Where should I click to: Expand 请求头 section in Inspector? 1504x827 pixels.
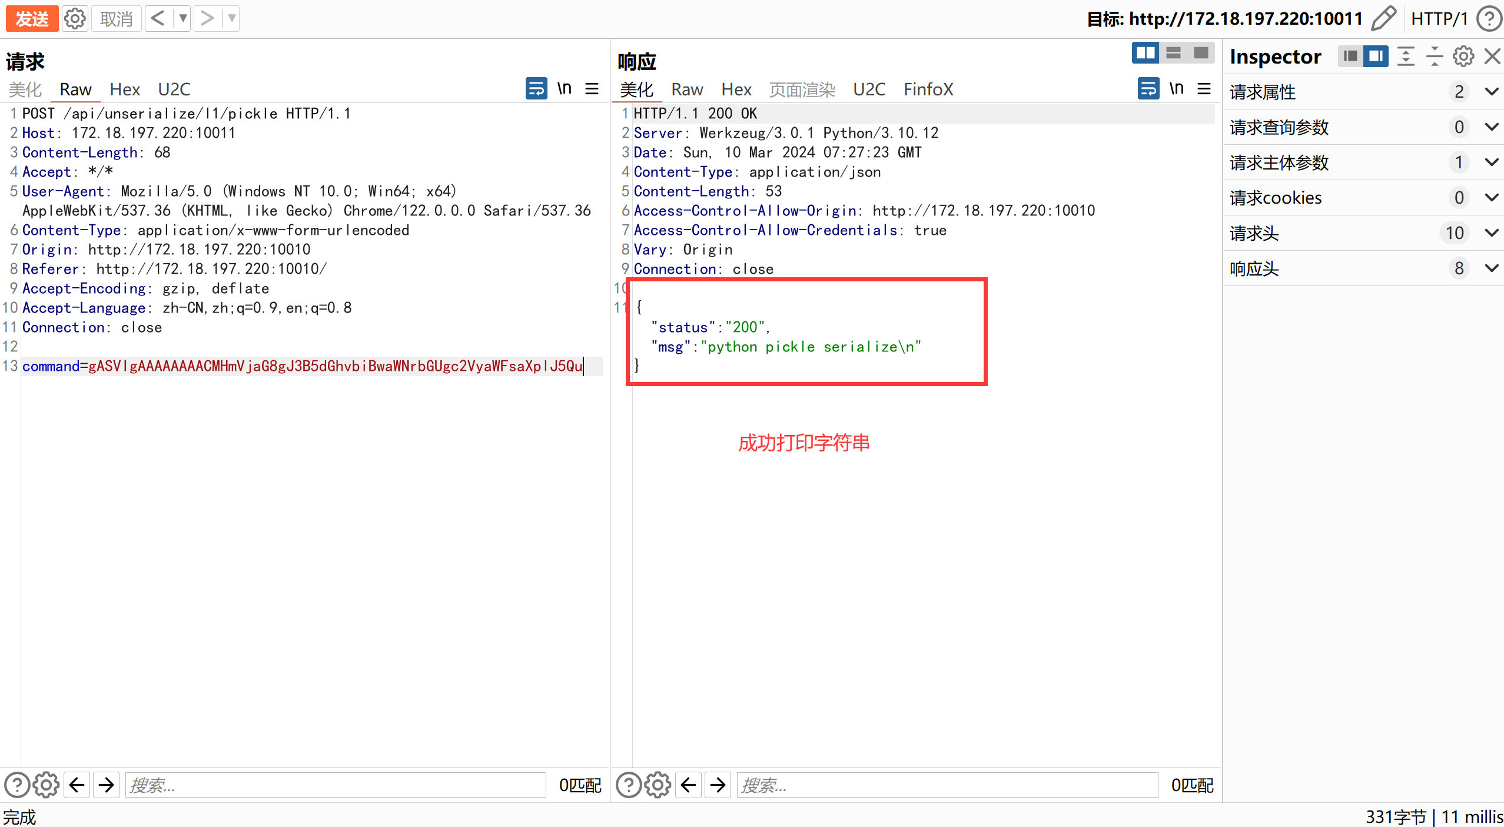pos(1491,233)
